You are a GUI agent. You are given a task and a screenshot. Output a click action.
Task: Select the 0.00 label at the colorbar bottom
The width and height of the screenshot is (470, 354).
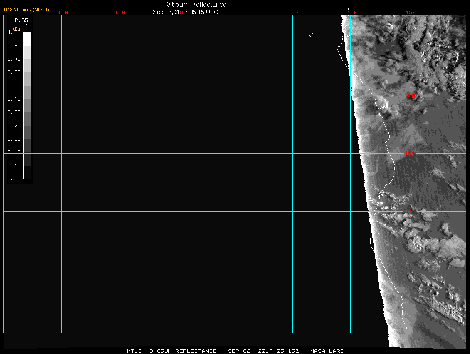pos(14,179)
